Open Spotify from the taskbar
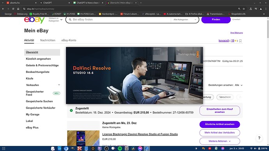Screen dimensions: 269x151 120,148
